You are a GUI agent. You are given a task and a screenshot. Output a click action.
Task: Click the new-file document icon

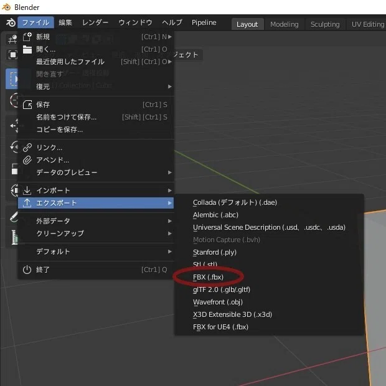[x=27, y=37]
